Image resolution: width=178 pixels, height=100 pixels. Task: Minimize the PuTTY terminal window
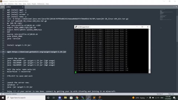click(x=137, y=27)
